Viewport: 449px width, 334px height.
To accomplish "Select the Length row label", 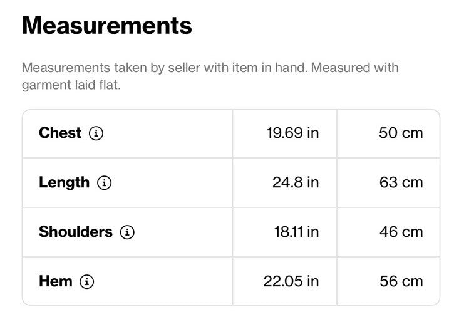I will tap(64, 182).
